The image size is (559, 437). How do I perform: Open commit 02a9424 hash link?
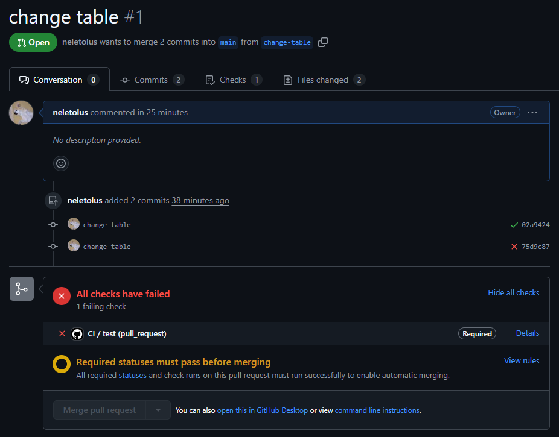coord(535,225)
